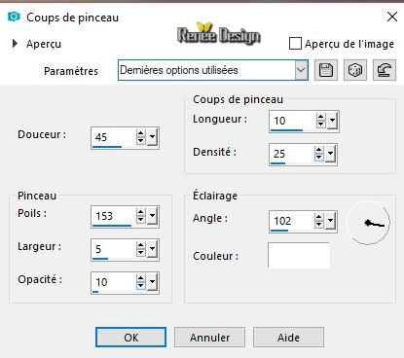The width and height of the screenshot is (404, 358).
Task: Click the reset to default arrow icon
Action: (385, 70)
